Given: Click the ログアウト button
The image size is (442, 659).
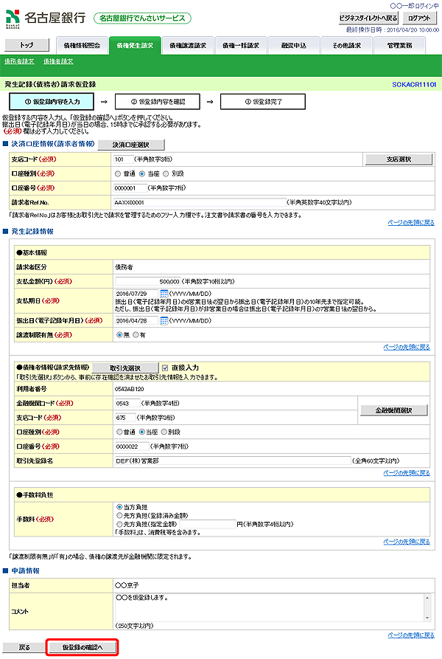Looking at the screenshot, I should (419, 18).
